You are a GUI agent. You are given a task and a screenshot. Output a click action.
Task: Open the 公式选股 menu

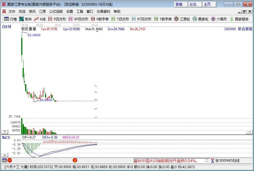point(56,12)
